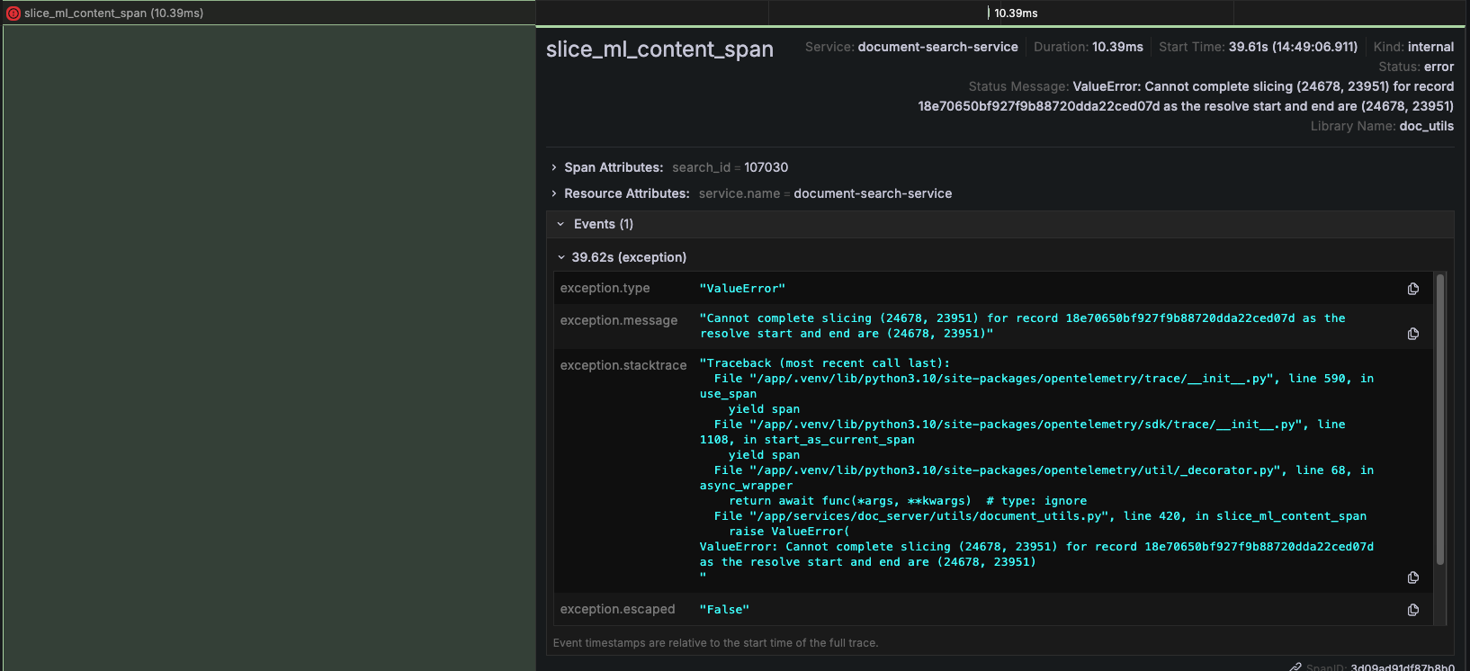Click the span's green bar area in left pane
The height and width of the screenshot is (671, 1470).
[x=269, y=347]
